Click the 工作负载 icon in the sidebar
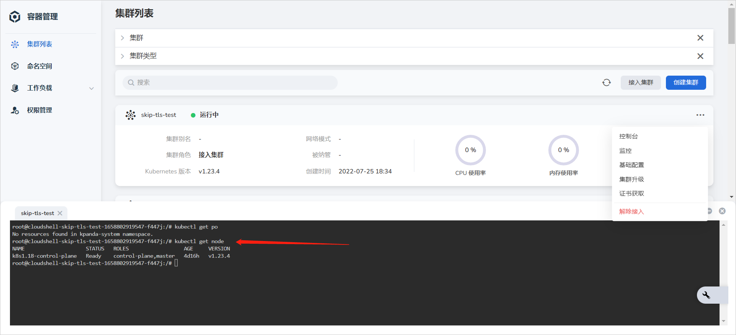The image size is (736, 335). (x=15, y=88)
